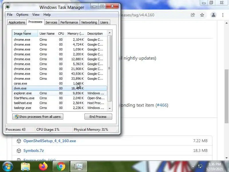229x172 pixels.
Task: Click the process list scrollbar thumb
Action: (110, 68)
